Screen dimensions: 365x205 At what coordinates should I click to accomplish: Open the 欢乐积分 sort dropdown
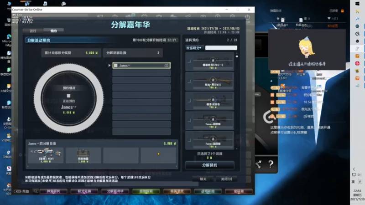click(x=194, y=48)
